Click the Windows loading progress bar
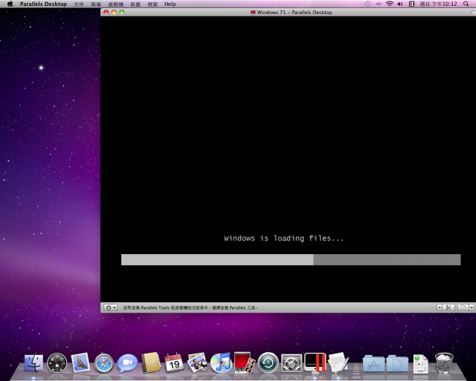The width and height of the screenshot is (476, 381). (291, 259)
